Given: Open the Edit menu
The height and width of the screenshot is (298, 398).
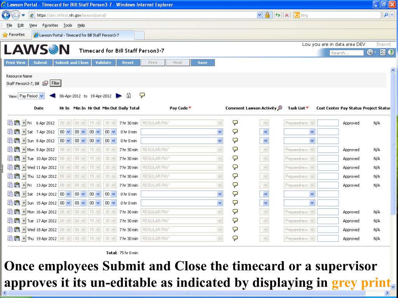Looking at the screenshot, I should point(21,25).
